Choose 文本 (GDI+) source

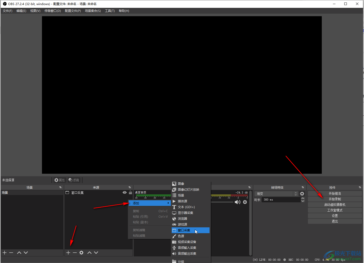point(191,207)
